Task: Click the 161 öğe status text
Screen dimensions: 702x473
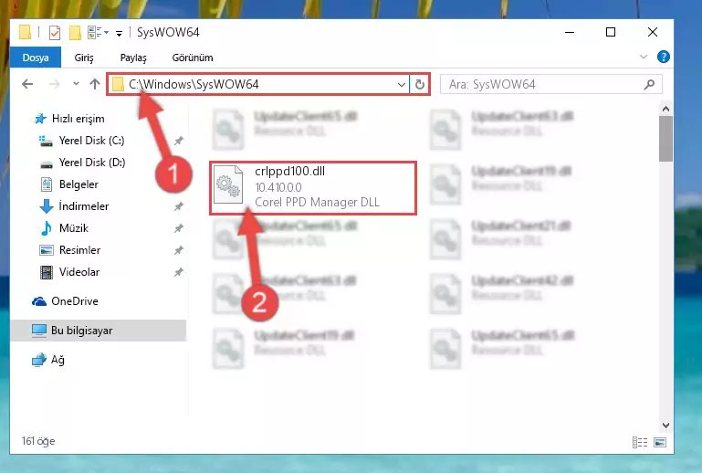Action: [38, 441]
